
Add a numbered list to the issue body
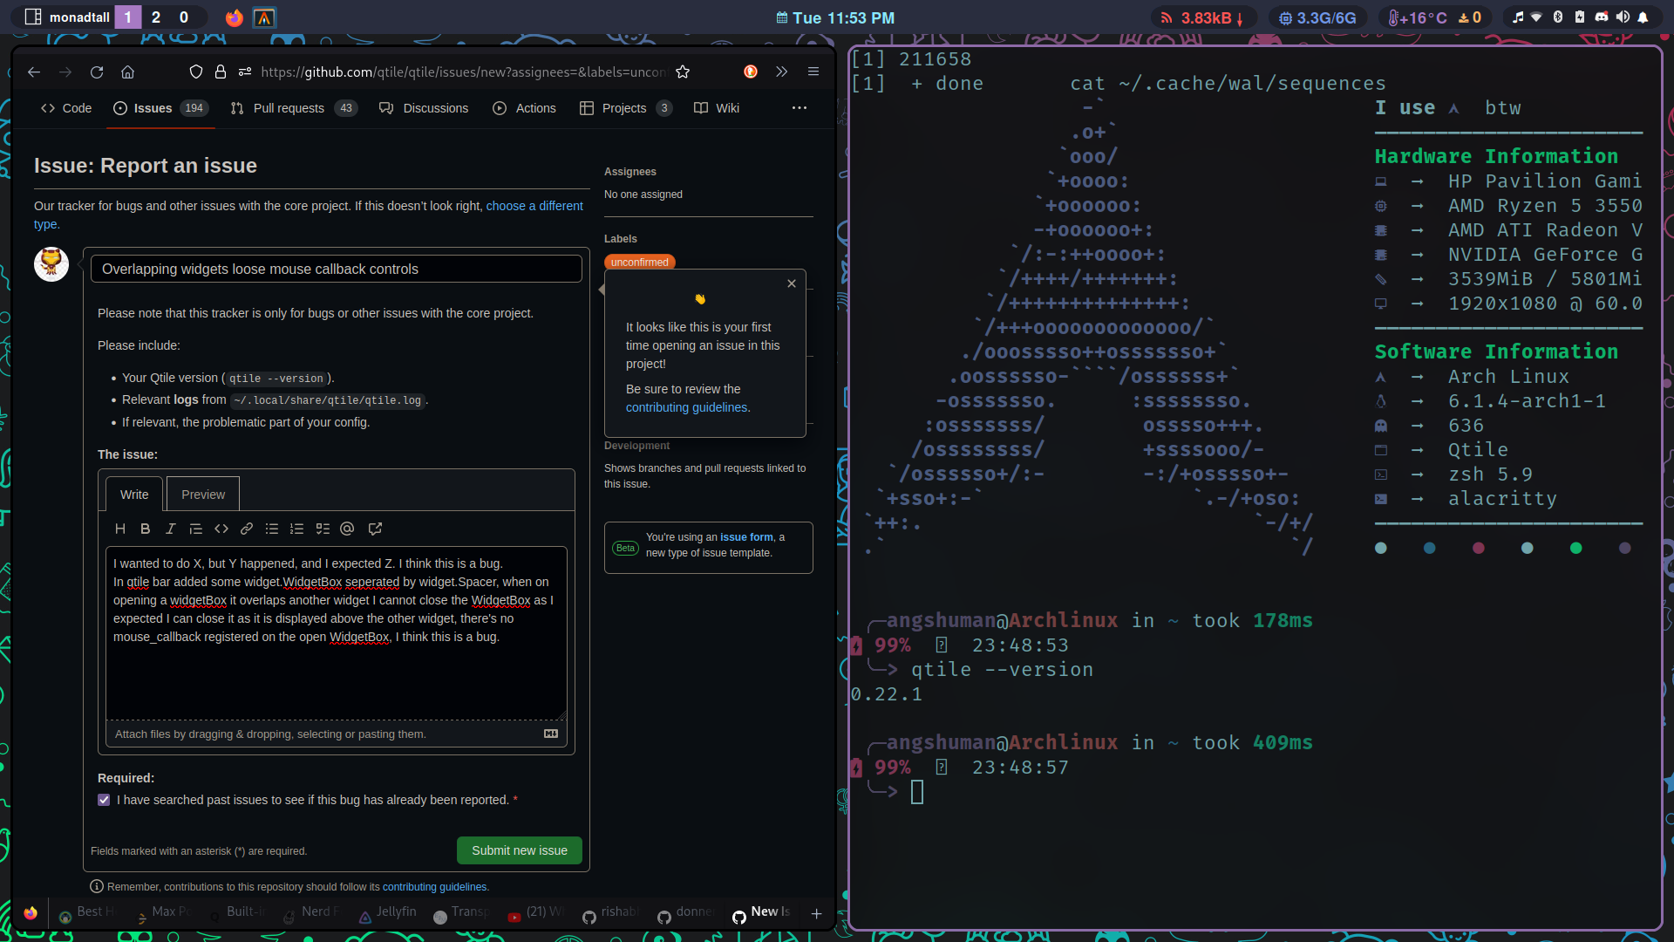click(296, 529)
